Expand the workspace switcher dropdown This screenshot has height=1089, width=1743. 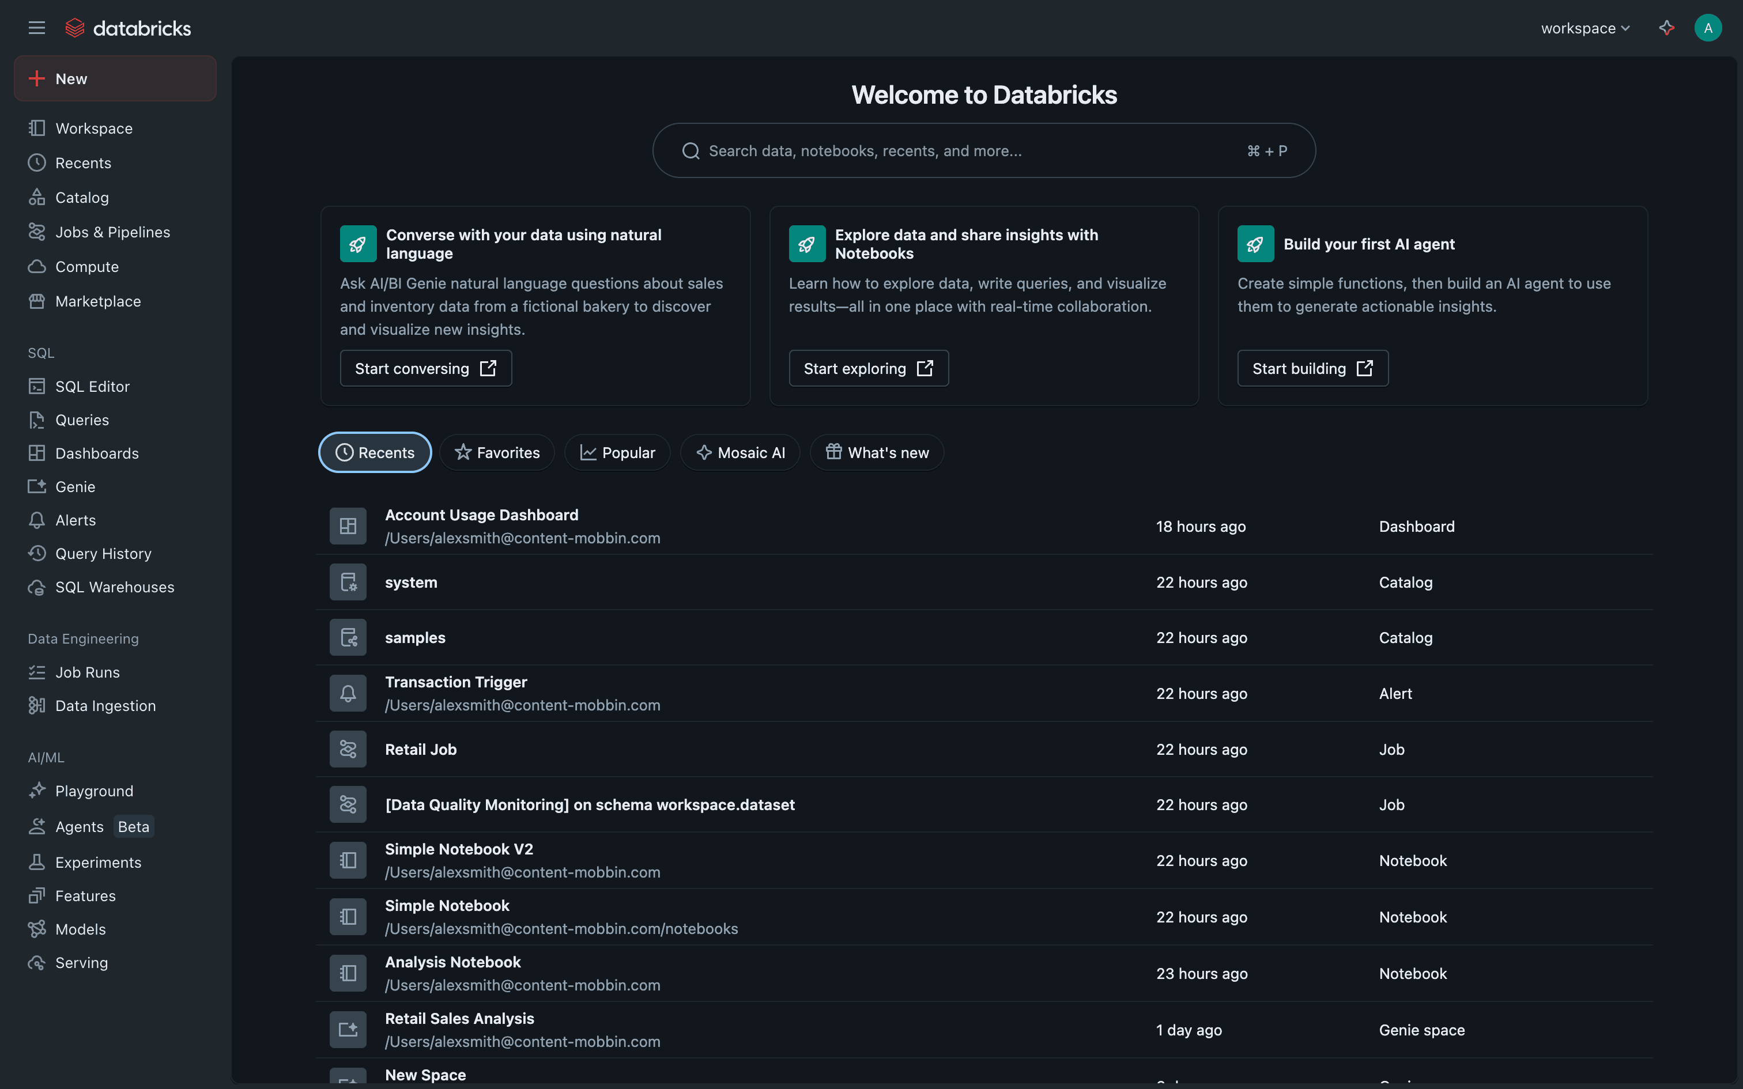click(x=1584, y=28)
